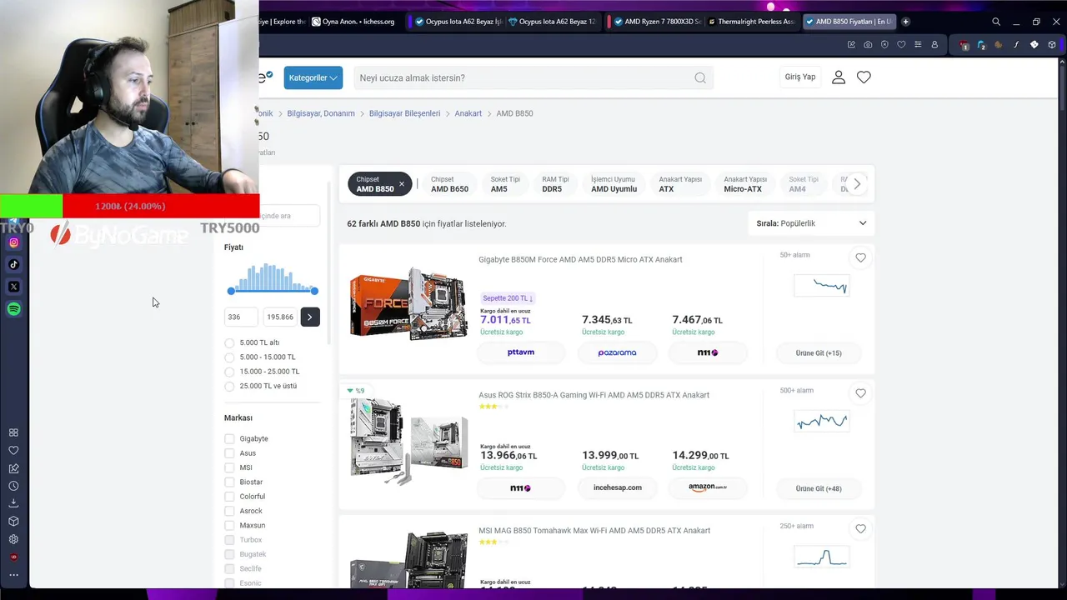This screenshot has width=1067, height=600.
Task: Open pttavm offer for Gigabyte B850M Force
Action: click(x=521, y=352)
